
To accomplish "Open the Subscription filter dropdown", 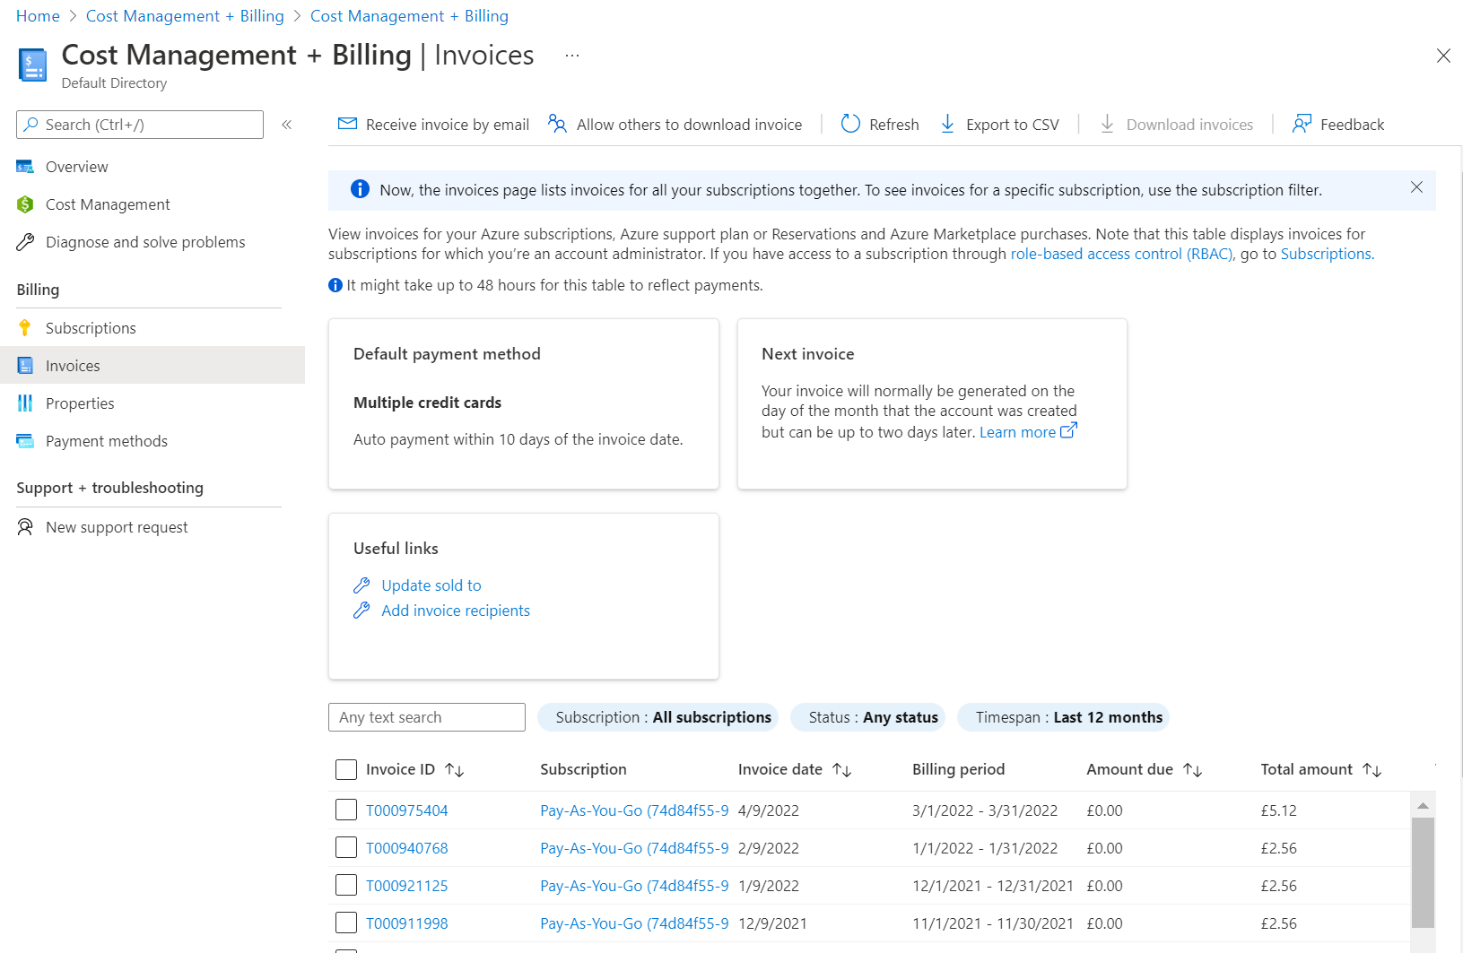I will pyautogui.click(x=657, y=717).
